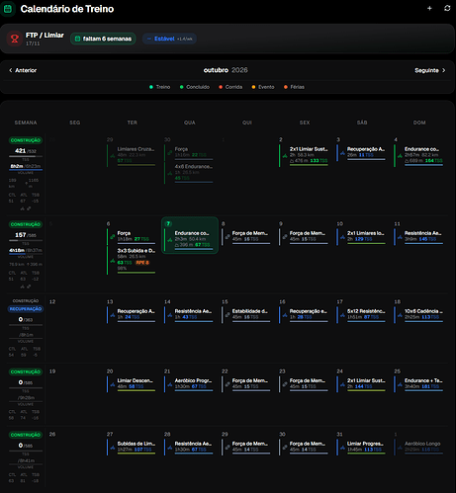This screenshot has width=456, height=493.
Task: Open Limiares Cruza workout on day 29
Action: coord(132,156)
